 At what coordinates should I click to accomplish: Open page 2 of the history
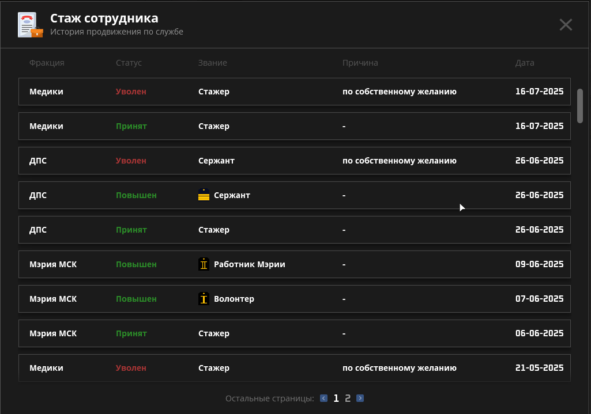point(348,398)
